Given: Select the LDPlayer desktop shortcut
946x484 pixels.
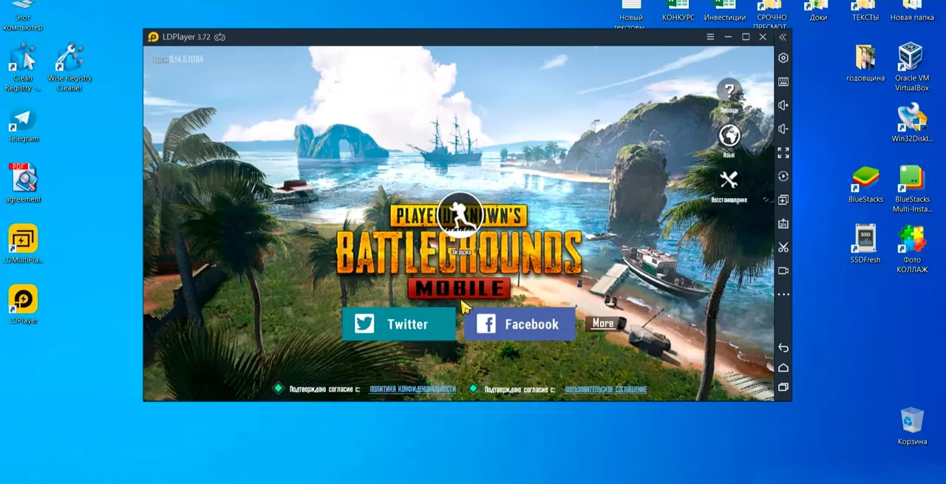Looking at the screenshot, I should click(x=24, y=304).
